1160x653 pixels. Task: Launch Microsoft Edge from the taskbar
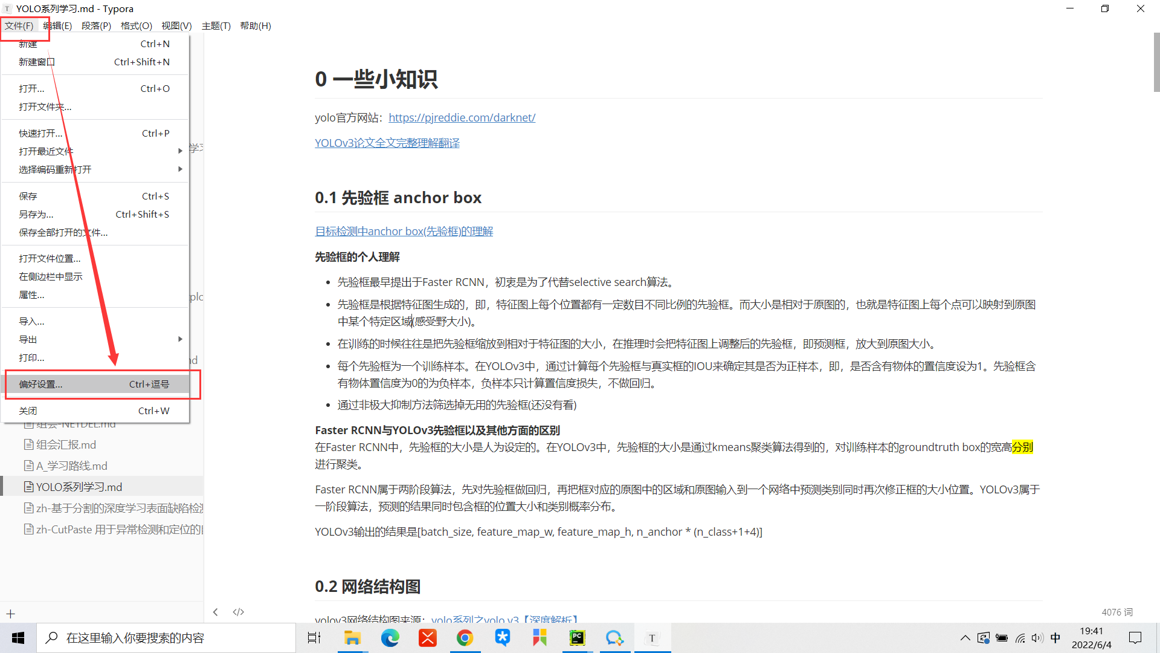point(390,638)
